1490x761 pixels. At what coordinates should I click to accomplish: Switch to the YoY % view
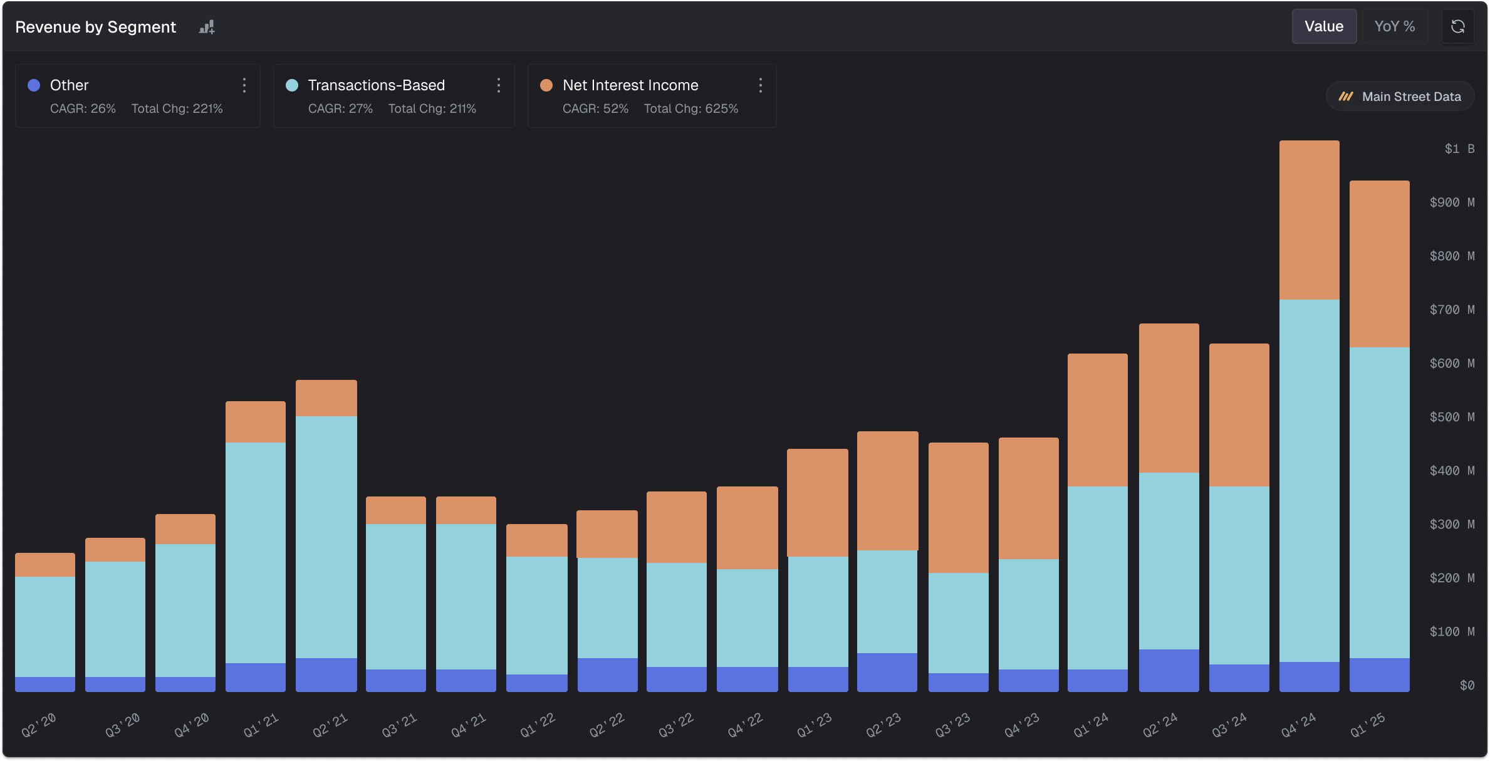point(1394,26)
